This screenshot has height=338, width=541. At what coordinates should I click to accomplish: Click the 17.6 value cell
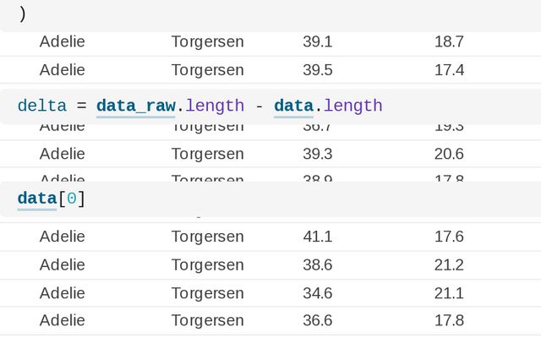click(x=449, y=237)
